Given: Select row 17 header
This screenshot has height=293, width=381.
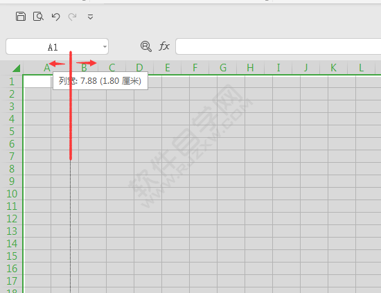Looking at the screenshot, I should pyautogui.click(x=12, y=281).
